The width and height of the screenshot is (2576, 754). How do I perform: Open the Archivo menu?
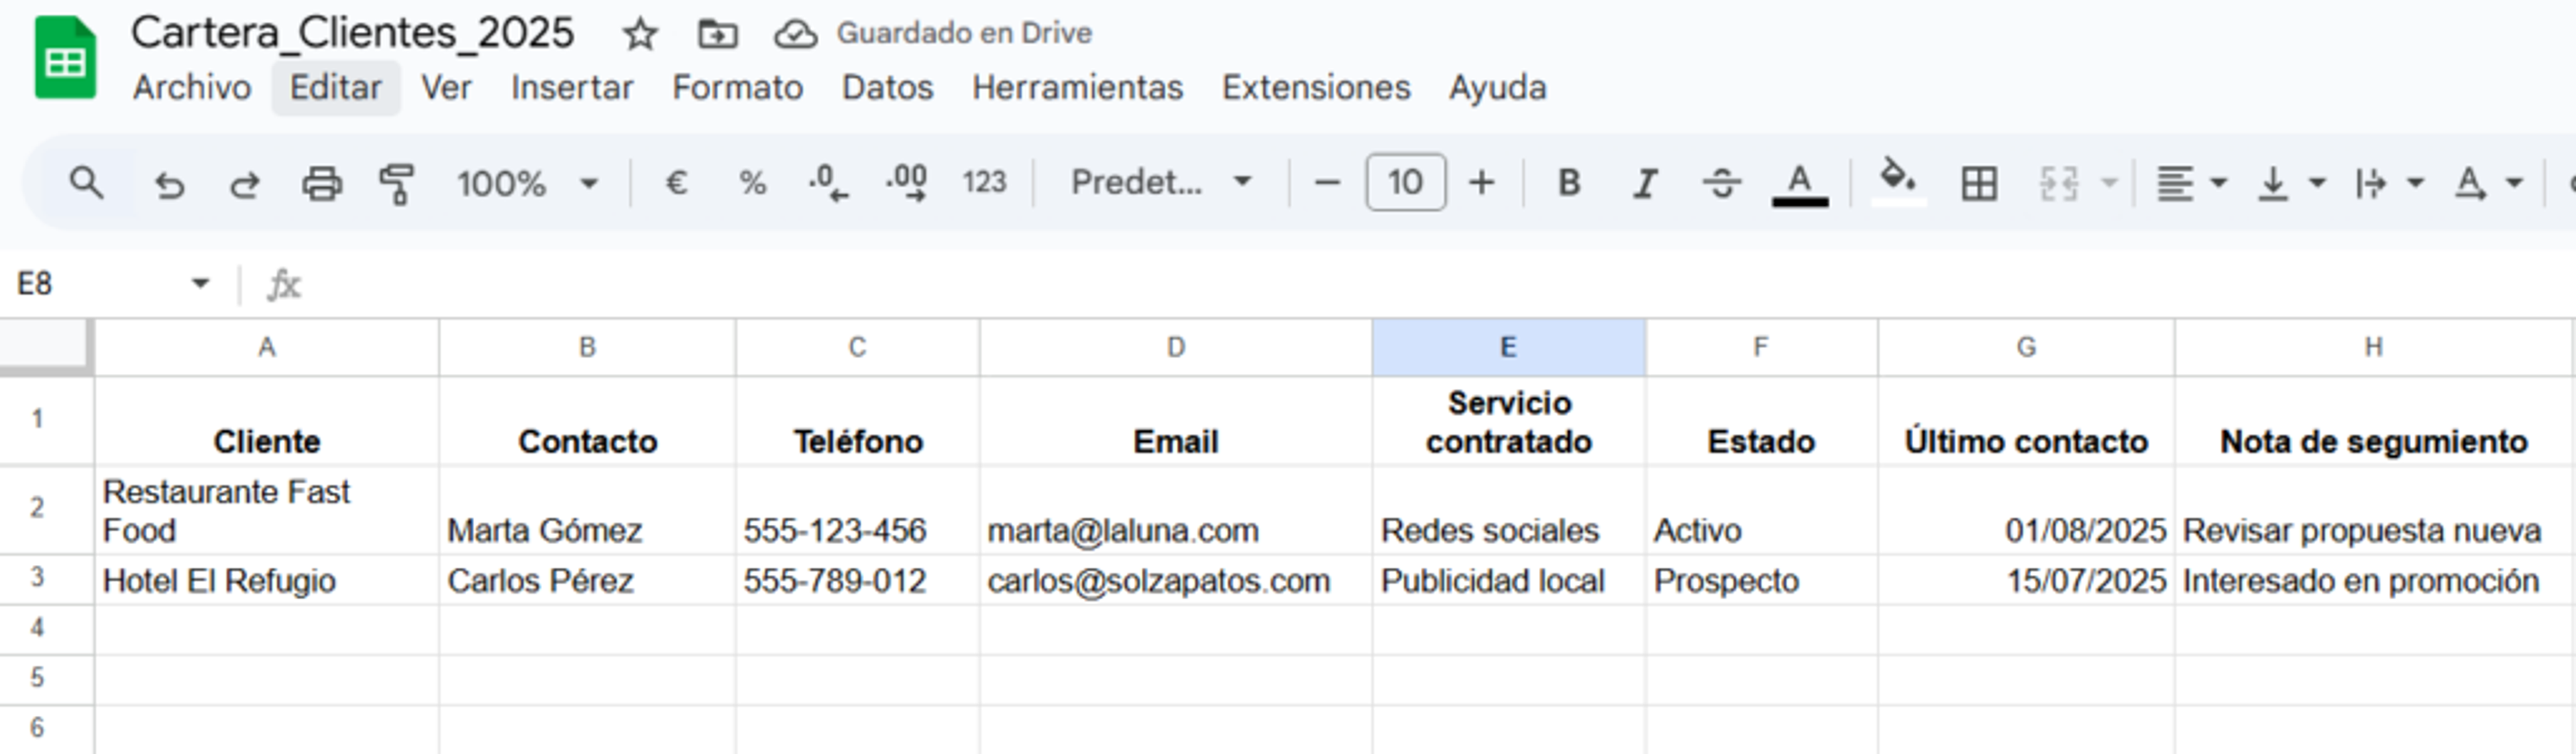click(x=192, y=88)
